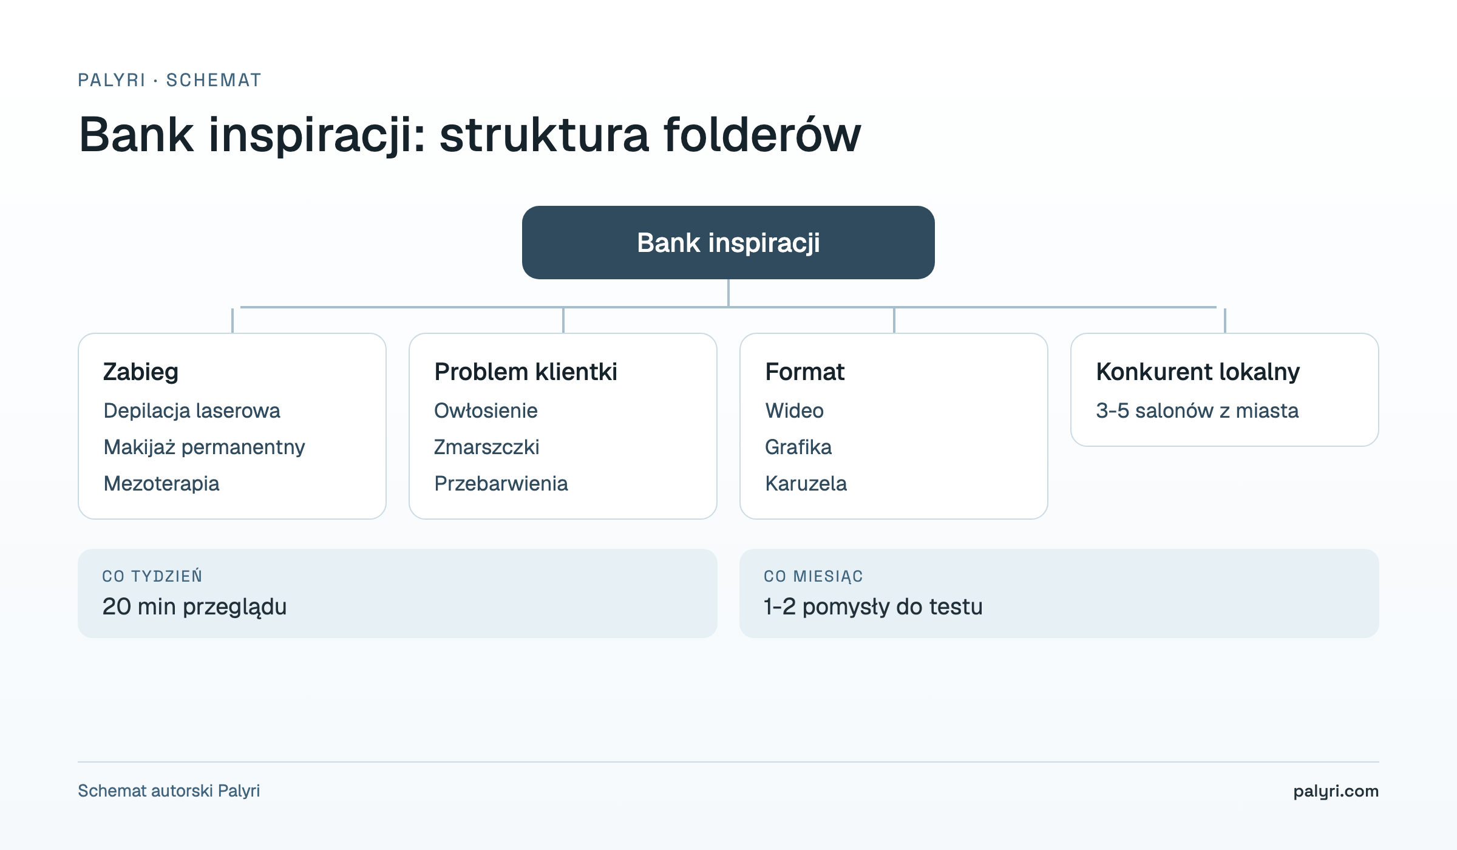
Task: Click the 'Problem klientki' card heading
Action: (x=526, y=372)
